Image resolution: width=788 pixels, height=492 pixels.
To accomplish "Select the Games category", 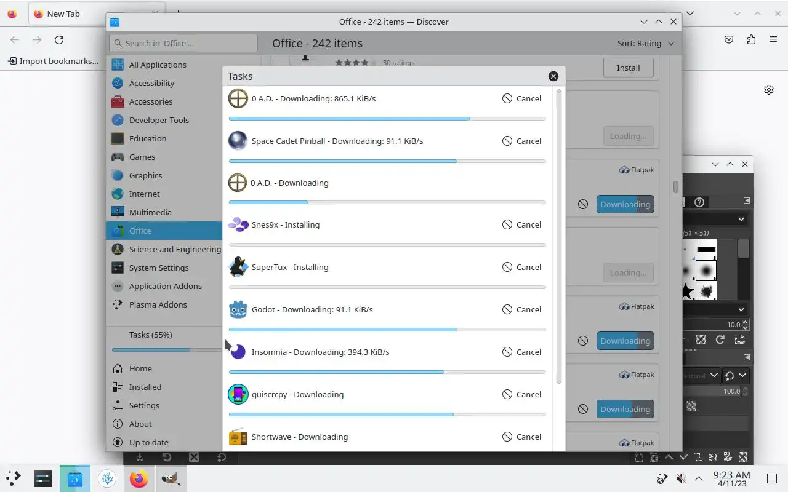I will tap(164, 157).
